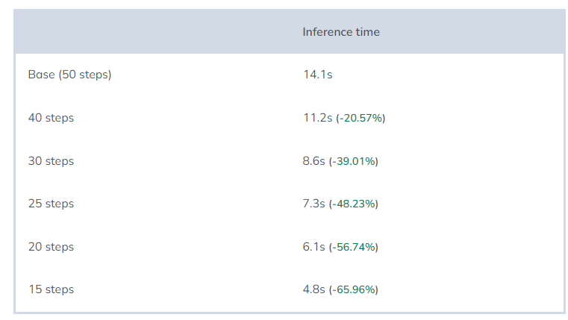The image size is (568, 320).
Task: Click the -48.23% green percentage
Action: 357,204
